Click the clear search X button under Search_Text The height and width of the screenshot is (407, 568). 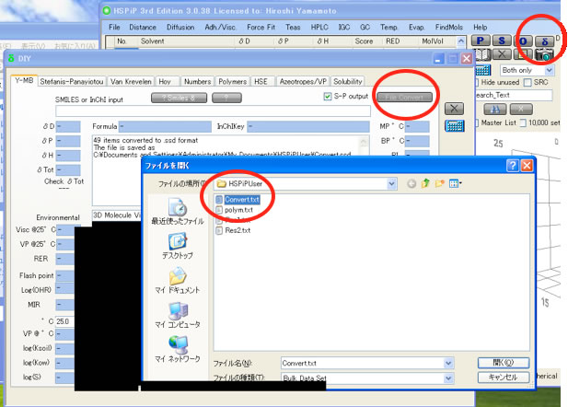pyautogui.click(x=521, y=109)
